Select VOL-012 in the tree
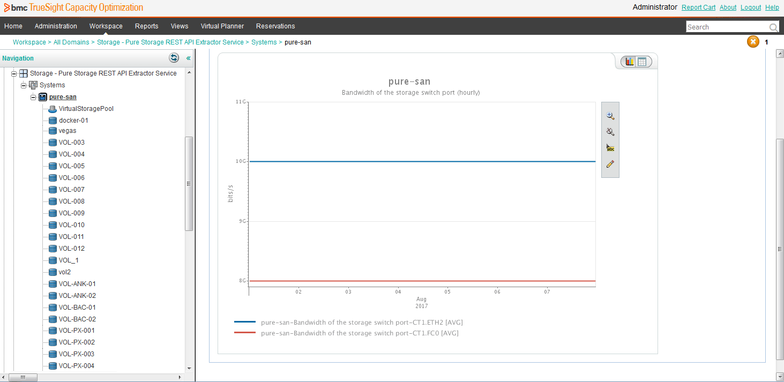Image resolution: width=784 pixels, height=382 pixels. tap(72, 249)
